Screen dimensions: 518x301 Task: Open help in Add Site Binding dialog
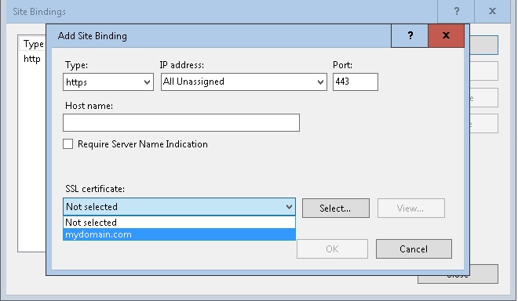410,35
